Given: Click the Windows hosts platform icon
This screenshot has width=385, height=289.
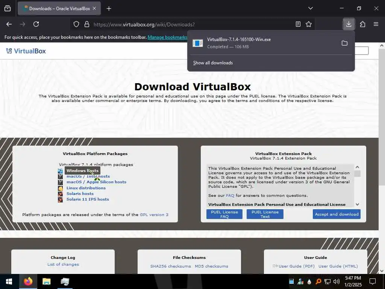Looking at the screenshot, I should pos(61,171).
